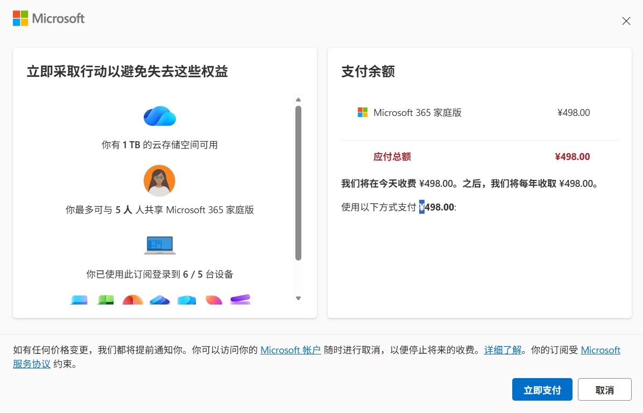The width and height of the screenshot is (643, 413).
Task: Click the cloud storage icon above the 1 TB text
Action: coord(159,116)
